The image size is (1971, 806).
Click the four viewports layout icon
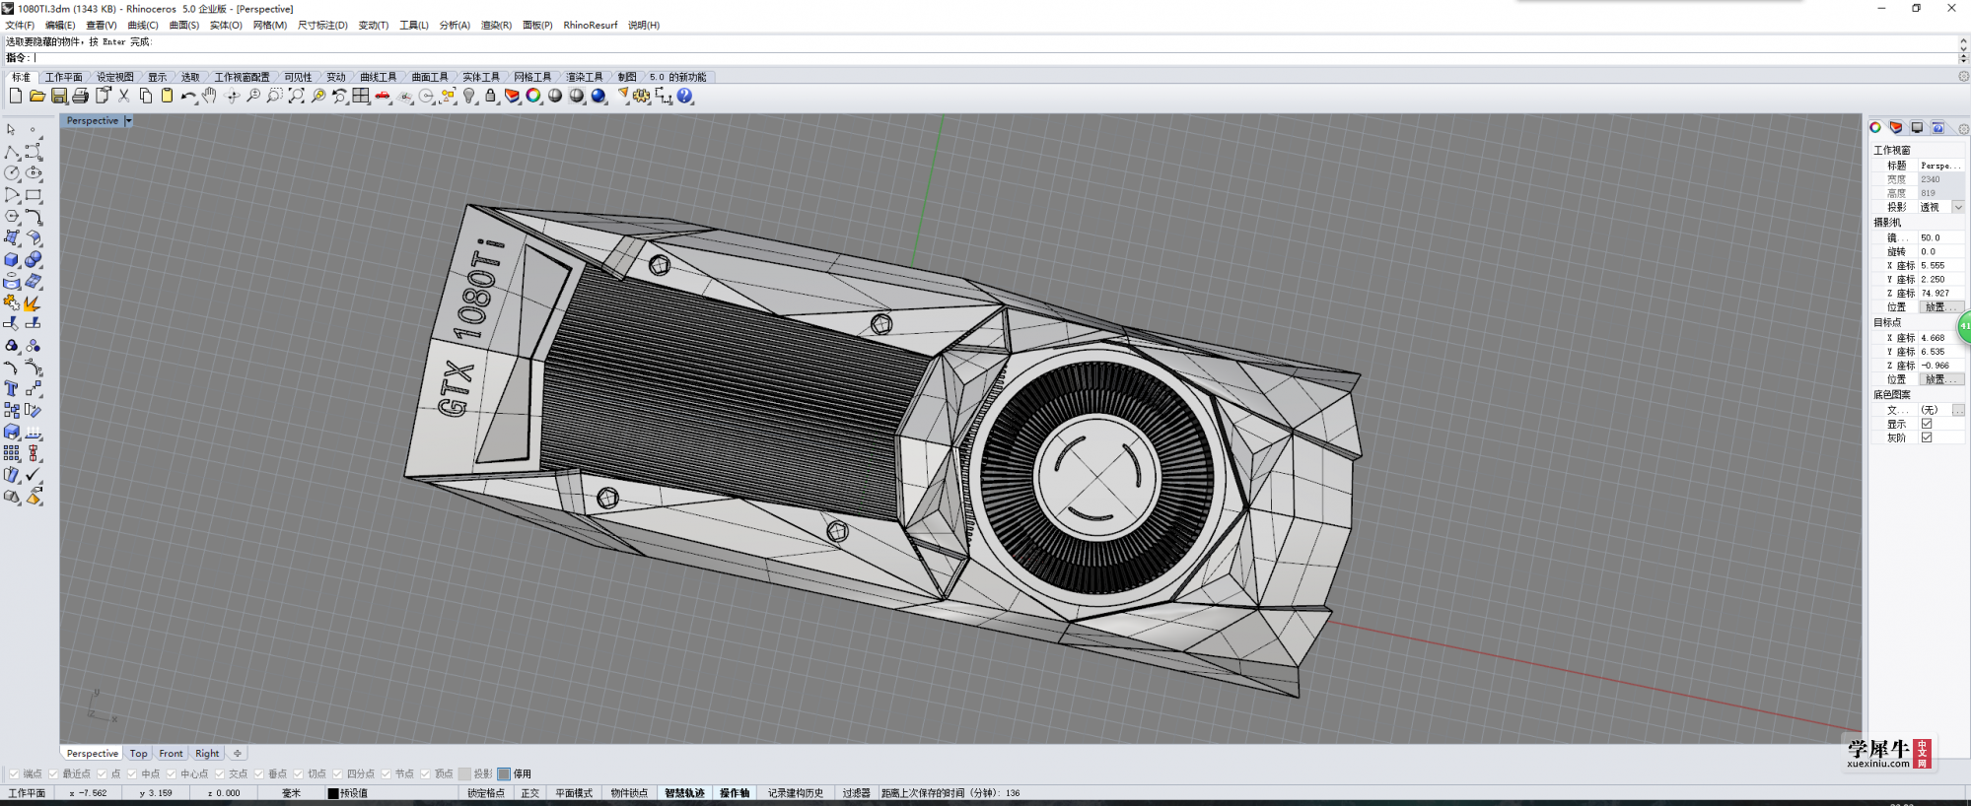coord(361,96)
